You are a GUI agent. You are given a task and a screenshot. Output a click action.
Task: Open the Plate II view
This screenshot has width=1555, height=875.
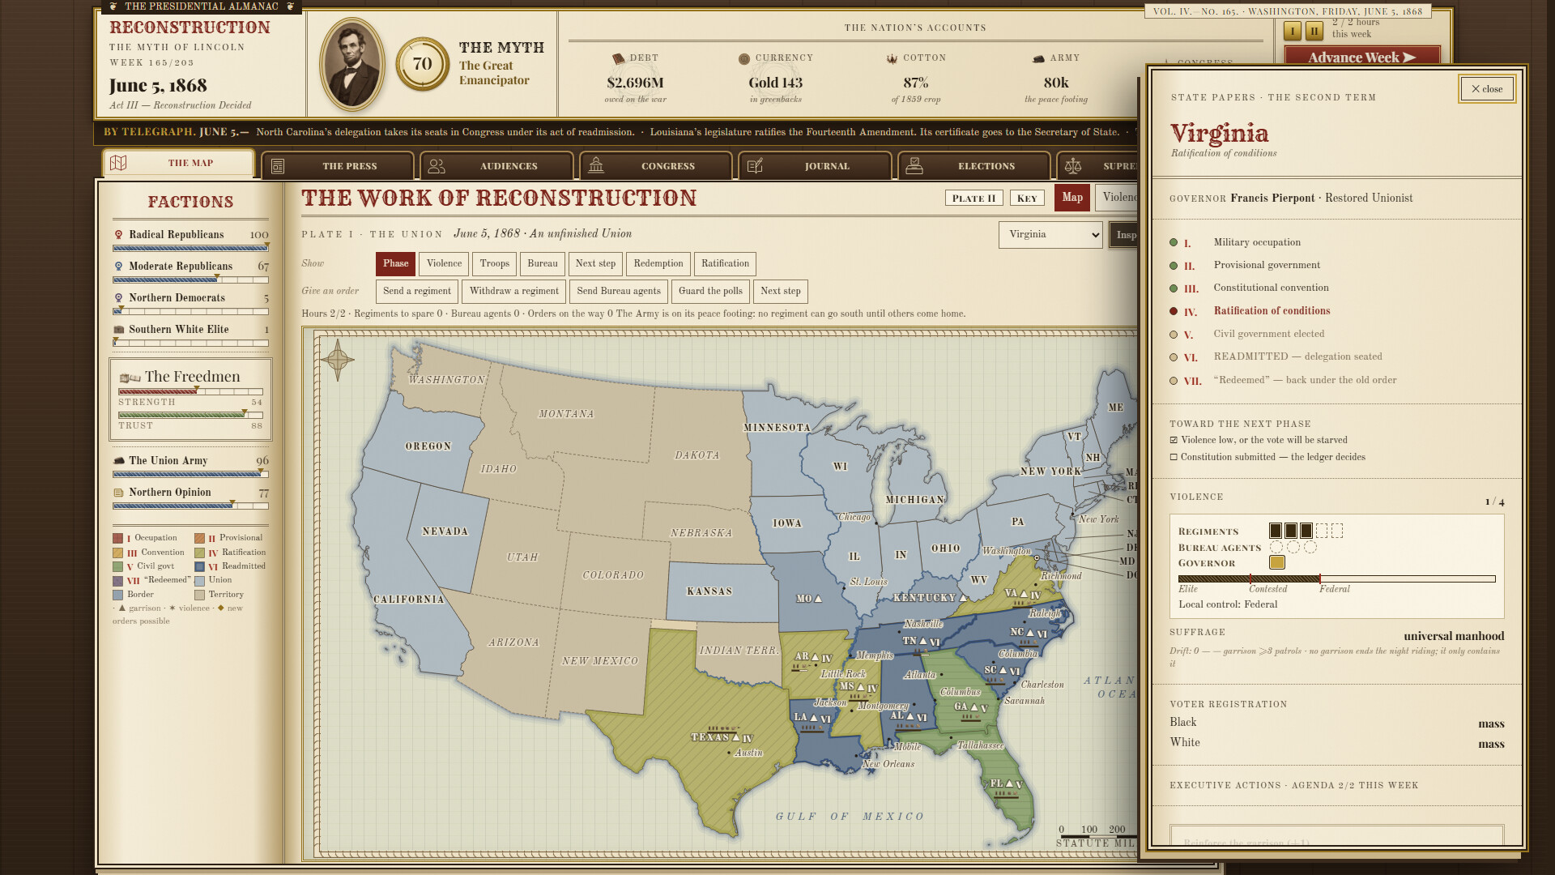974,198
